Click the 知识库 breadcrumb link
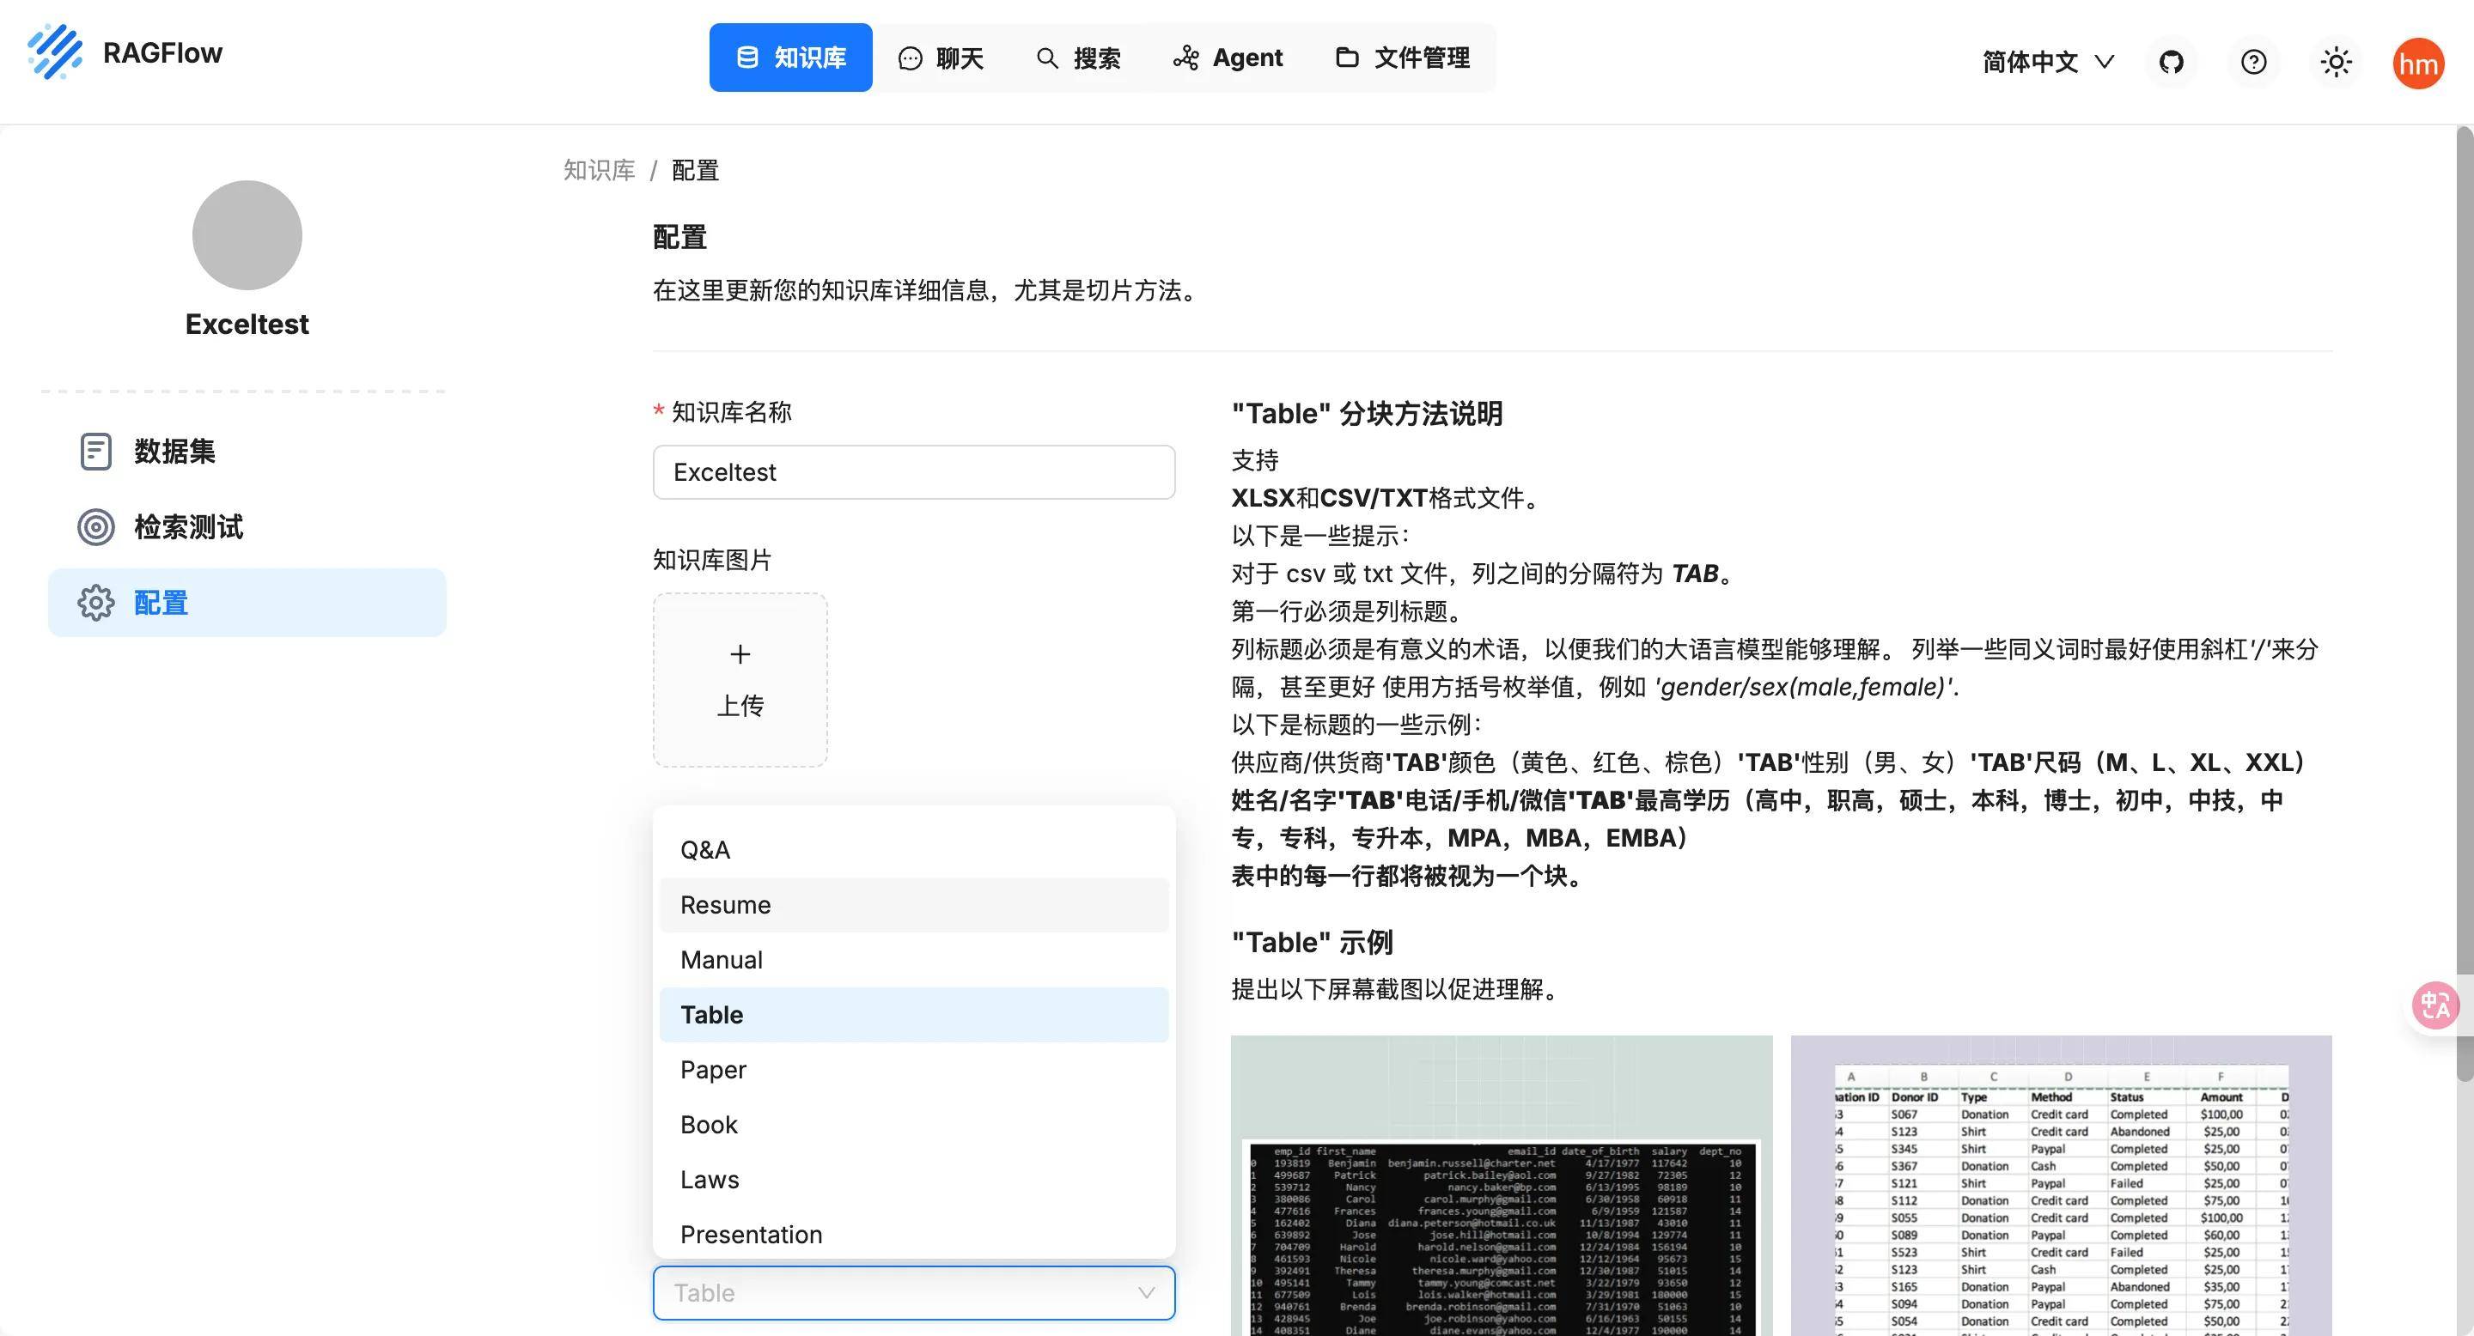 click(x=599, y=169)
